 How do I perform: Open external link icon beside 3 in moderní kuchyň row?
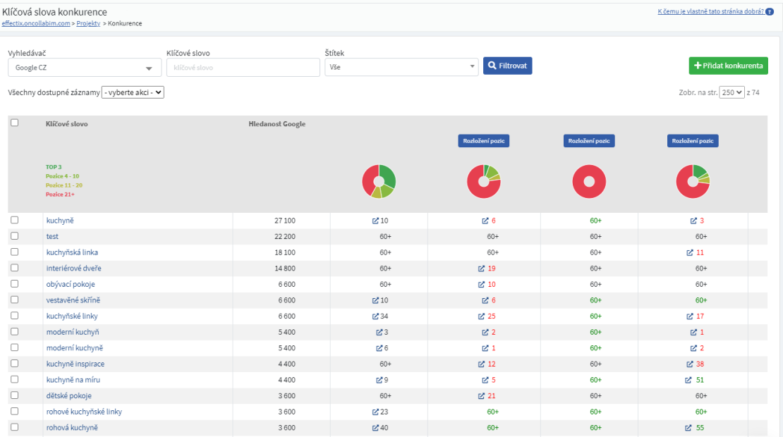[x=379, y=332]
